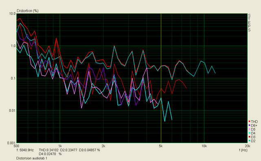Click the '0.01' y-axis label

(12, 110)
